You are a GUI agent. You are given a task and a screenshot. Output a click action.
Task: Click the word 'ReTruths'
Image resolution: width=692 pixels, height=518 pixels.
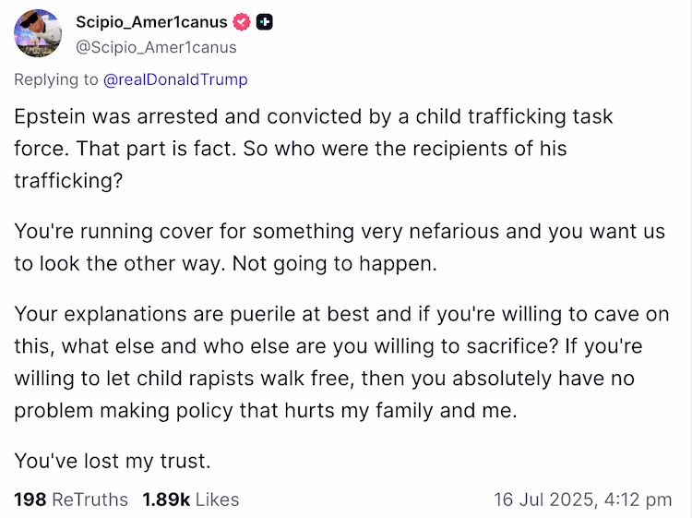[89, 500]
